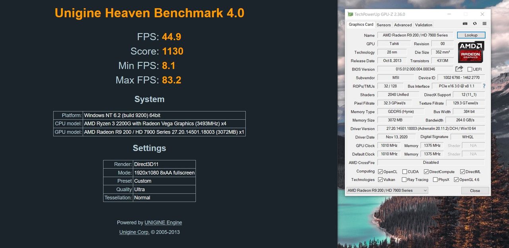Click the Shaders 2048 Unified field
This screenshot has height=248, width=509.
[398, 94]
